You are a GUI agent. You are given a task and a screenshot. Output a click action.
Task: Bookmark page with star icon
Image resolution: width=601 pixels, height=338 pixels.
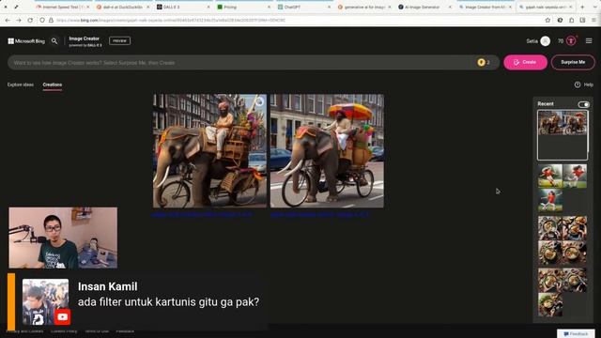coord(547,20)
